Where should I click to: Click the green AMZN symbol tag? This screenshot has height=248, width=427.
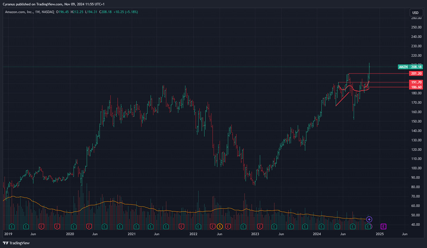[403, 67]
